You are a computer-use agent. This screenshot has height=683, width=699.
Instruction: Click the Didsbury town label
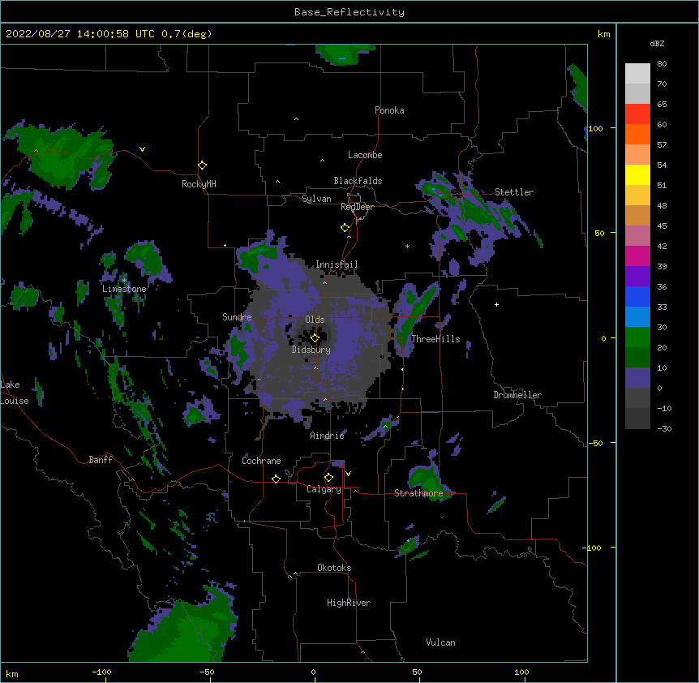tap(311, 350)
